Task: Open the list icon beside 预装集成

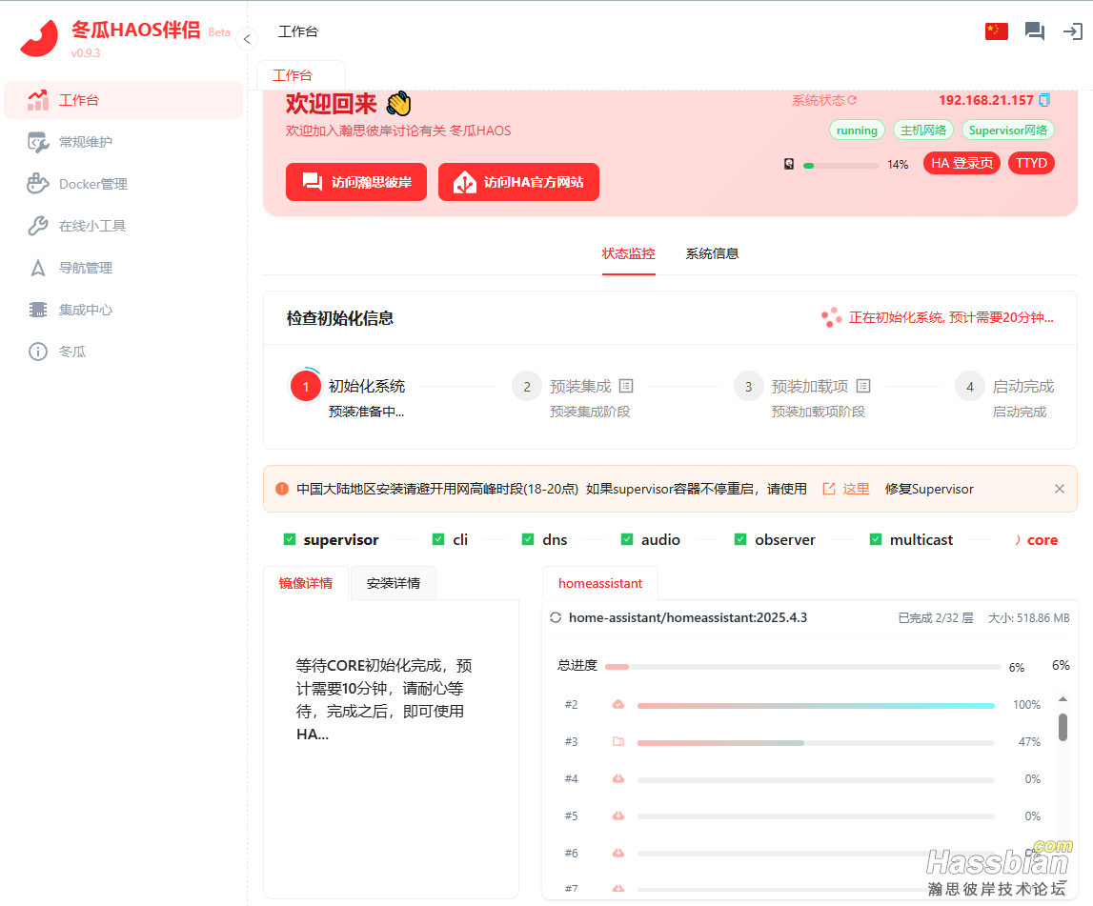Action: click(626, 386)
